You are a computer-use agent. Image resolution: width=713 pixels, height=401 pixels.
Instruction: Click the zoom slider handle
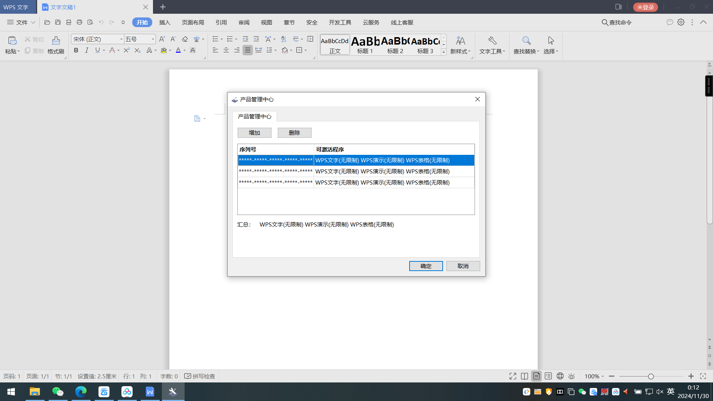point(651,376)
